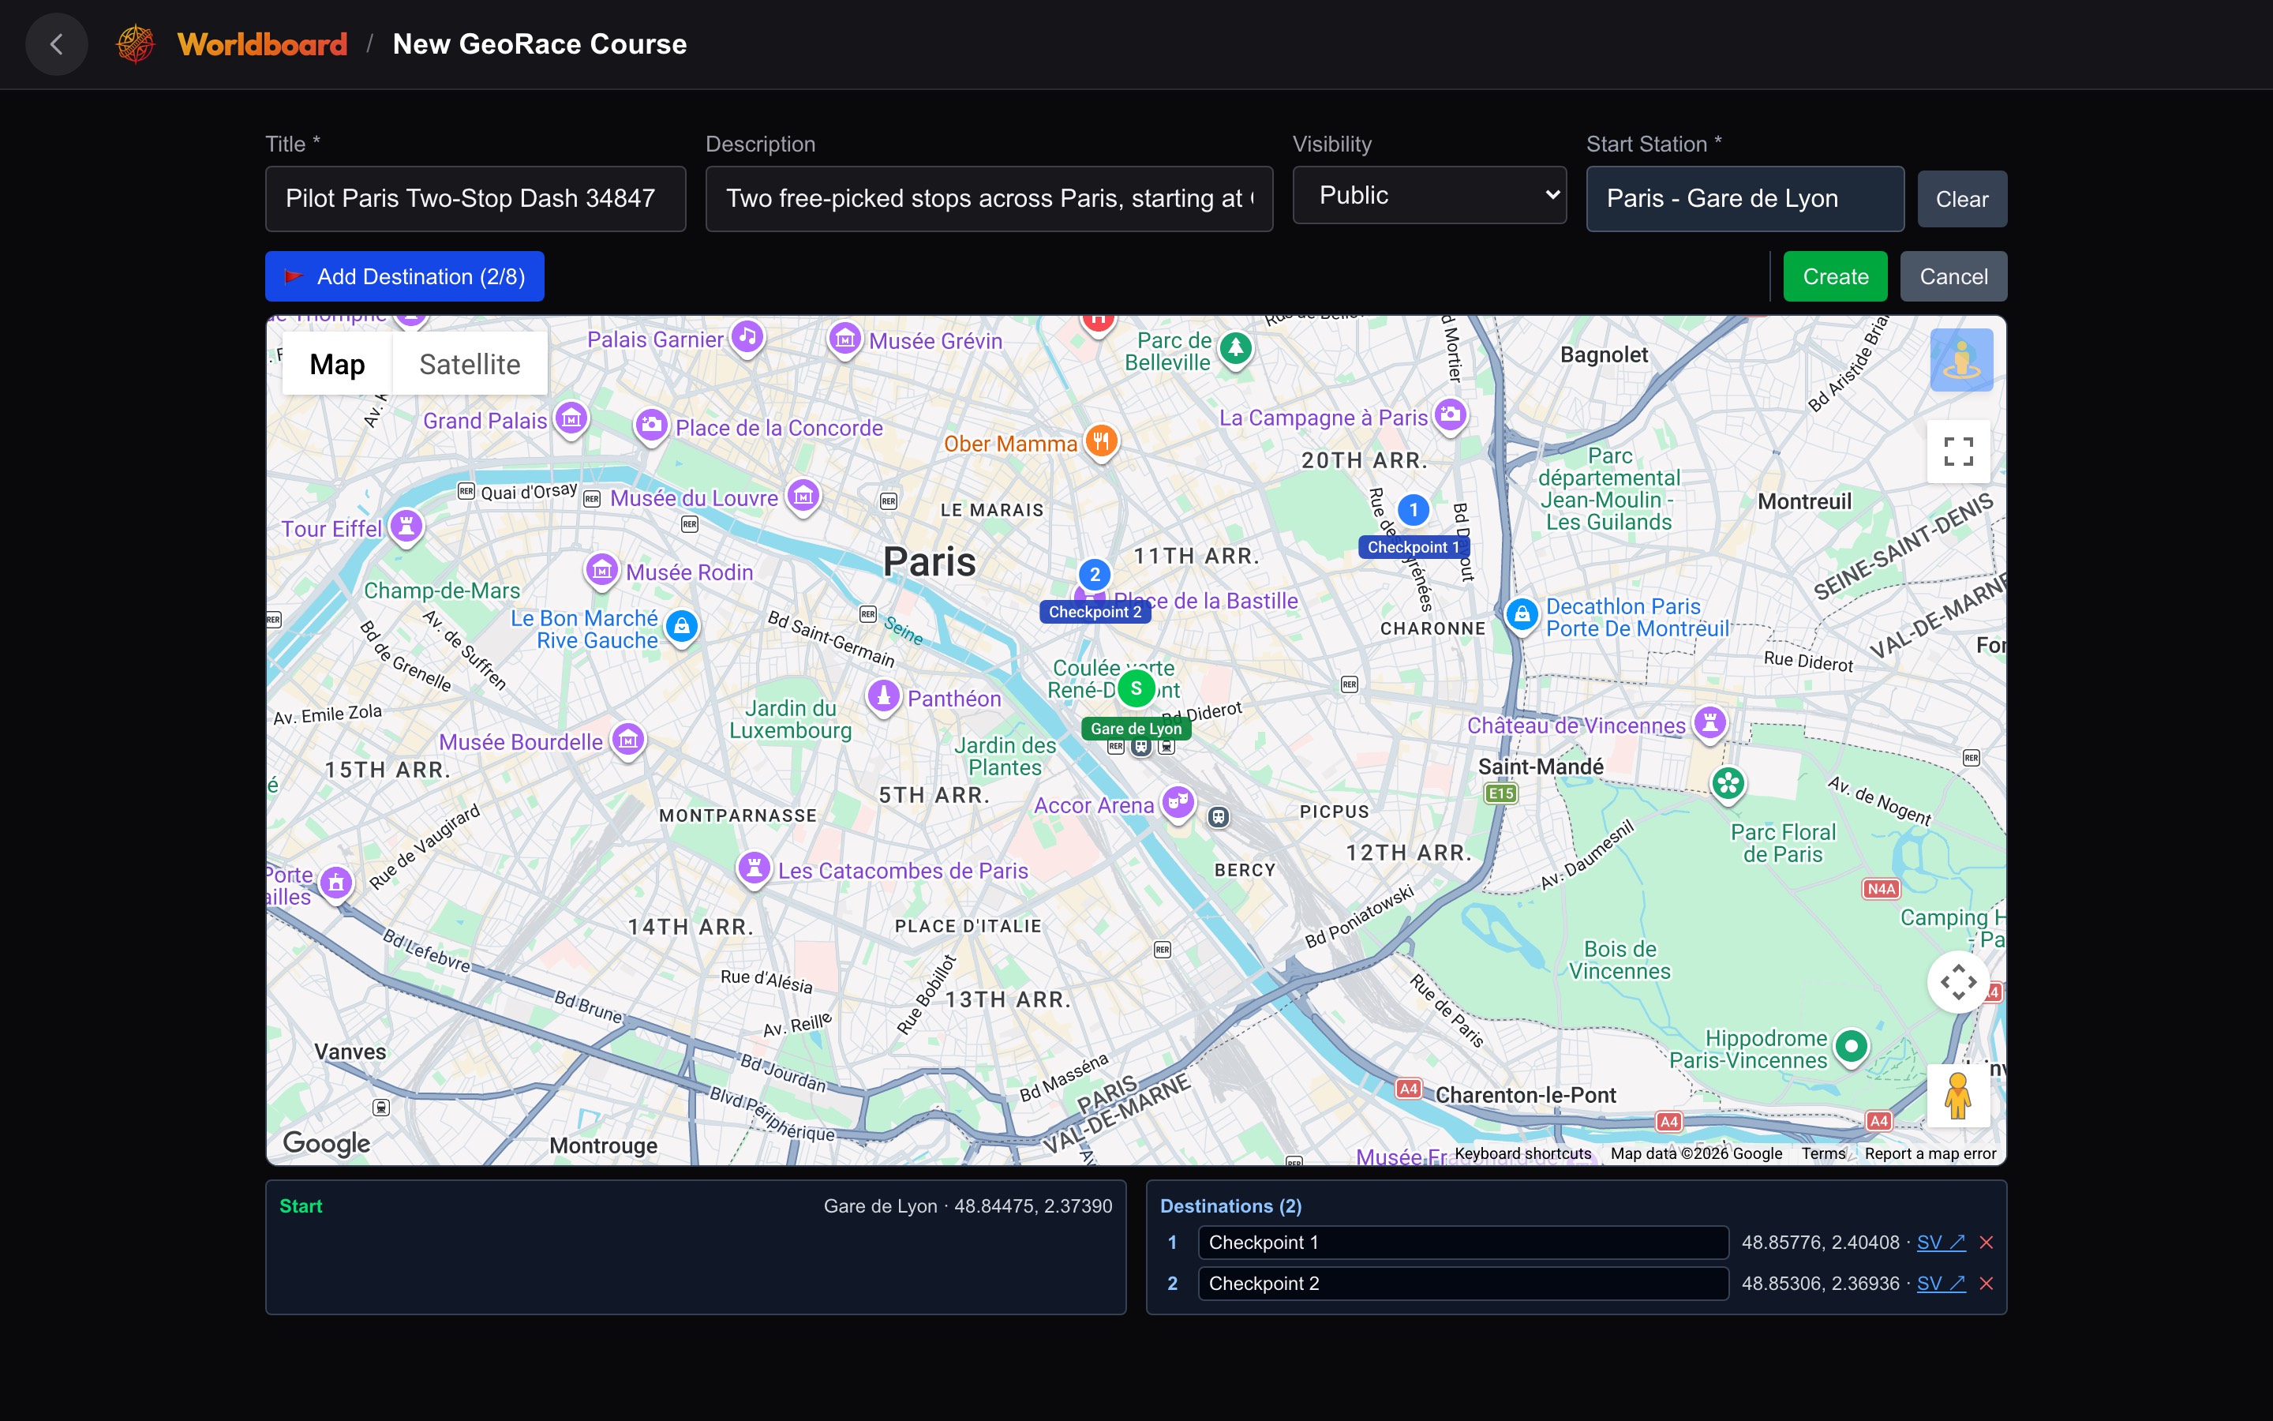Click the blue street view overlay icon

click(x=1961, y=360)
